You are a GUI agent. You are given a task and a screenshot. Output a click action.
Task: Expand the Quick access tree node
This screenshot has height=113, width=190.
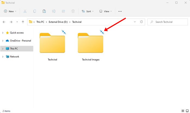pyautogui.click(x=3, y=33)
